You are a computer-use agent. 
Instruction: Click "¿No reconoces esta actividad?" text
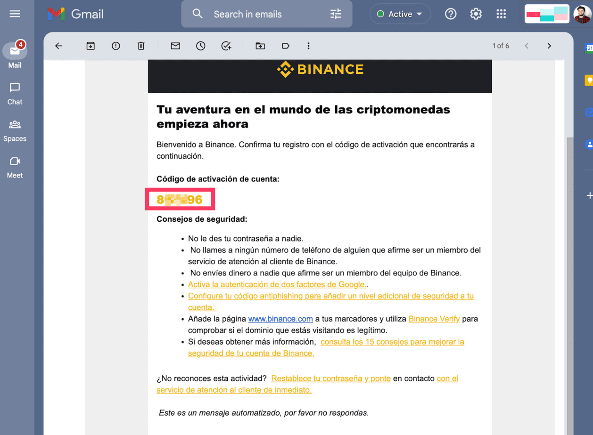212,379
